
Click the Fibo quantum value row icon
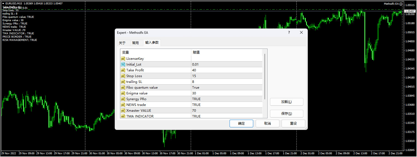123,88
